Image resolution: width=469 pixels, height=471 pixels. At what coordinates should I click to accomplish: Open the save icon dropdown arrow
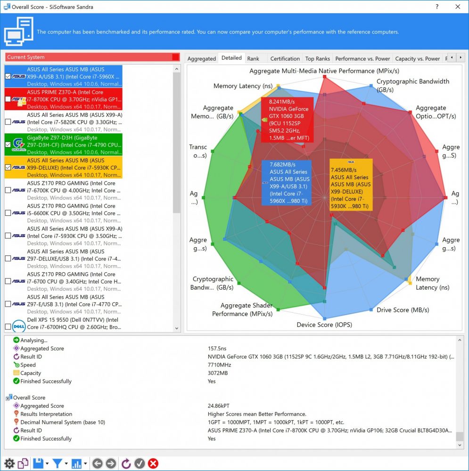point(47,463)
